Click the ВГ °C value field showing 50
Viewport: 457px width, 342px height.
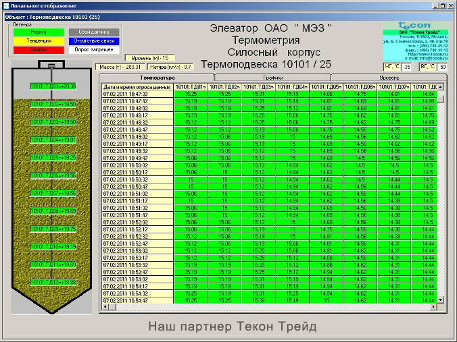(442, 67)
